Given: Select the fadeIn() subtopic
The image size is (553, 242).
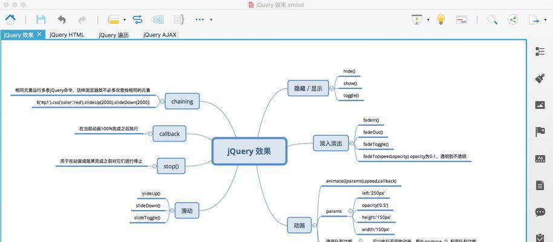Looking at the screenshot, I should point(371,120).
